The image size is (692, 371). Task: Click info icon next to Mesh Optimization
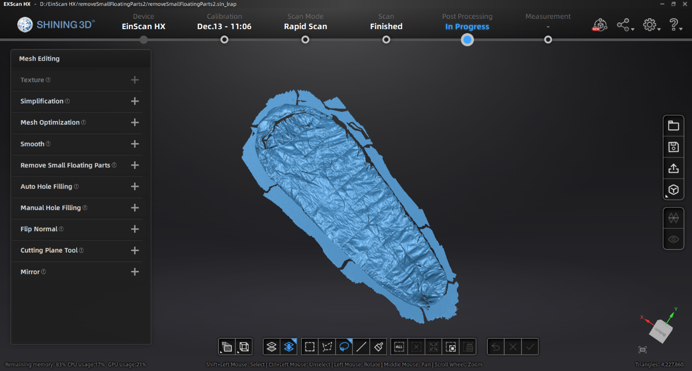click(83, 122)
